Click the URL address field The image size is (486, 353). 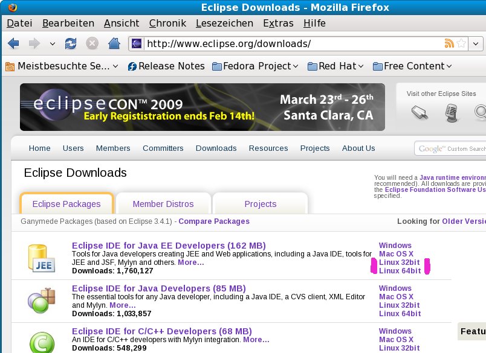click(x=290, y=43)
